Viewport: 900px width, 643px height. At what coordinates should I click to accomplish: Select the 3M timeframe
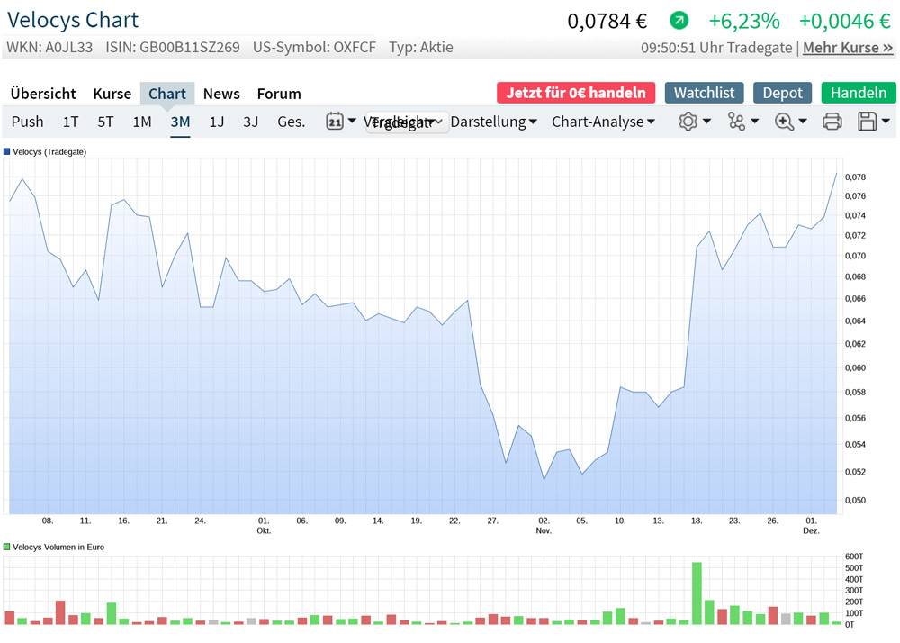click(x=180, y=122)
